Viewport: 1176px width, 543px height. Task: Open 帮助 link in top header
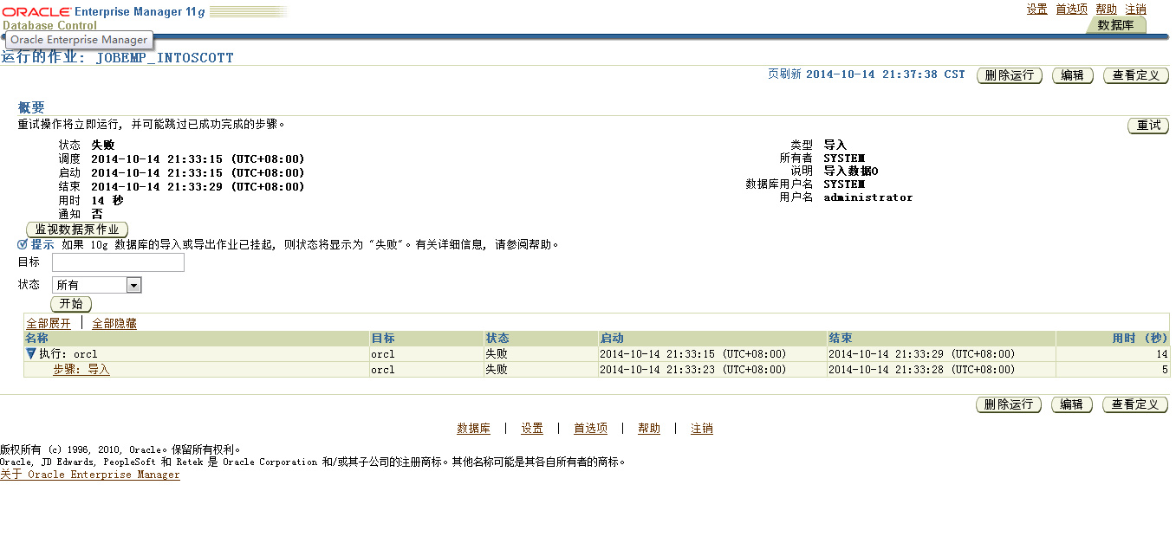pos(1106,9)
